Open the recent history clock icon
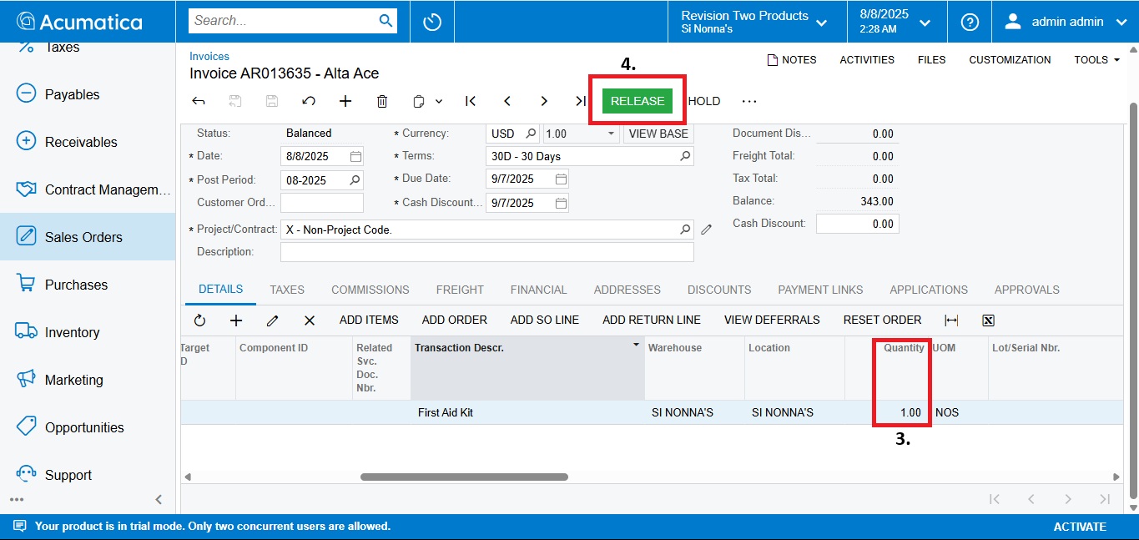The height and width of the screenshot is (540, 1139). pyautogui.click(x=432, y=22)
